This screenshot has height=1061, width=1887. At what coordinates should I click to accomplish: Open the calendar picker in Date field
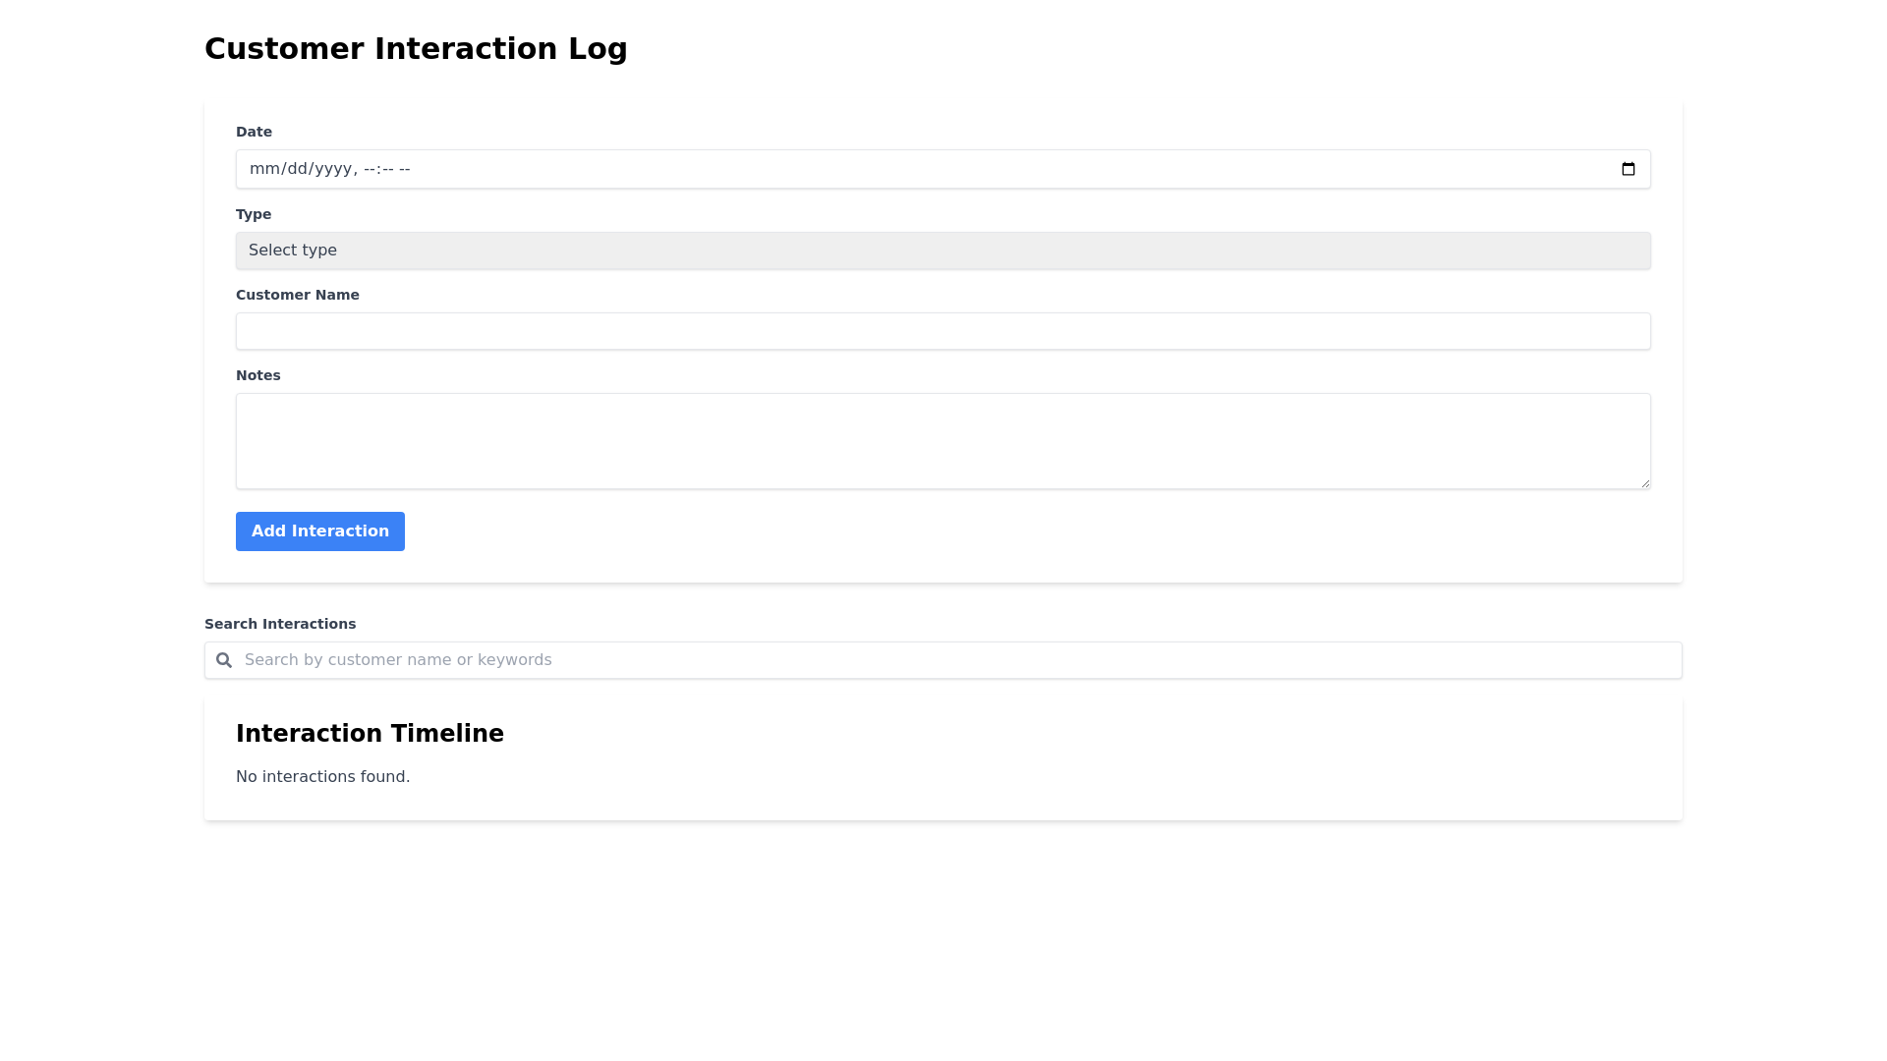1628,169
